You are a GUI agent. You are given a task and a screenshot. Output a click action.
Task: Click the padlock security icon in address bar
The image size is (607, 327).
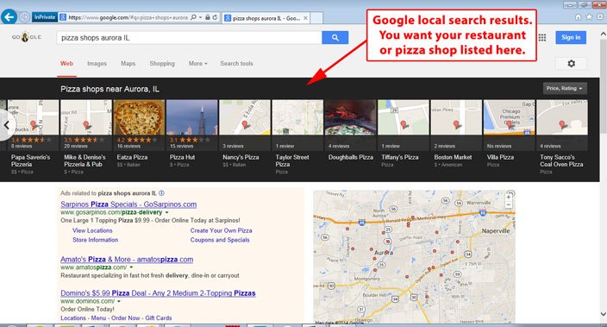tap(208, 17)
